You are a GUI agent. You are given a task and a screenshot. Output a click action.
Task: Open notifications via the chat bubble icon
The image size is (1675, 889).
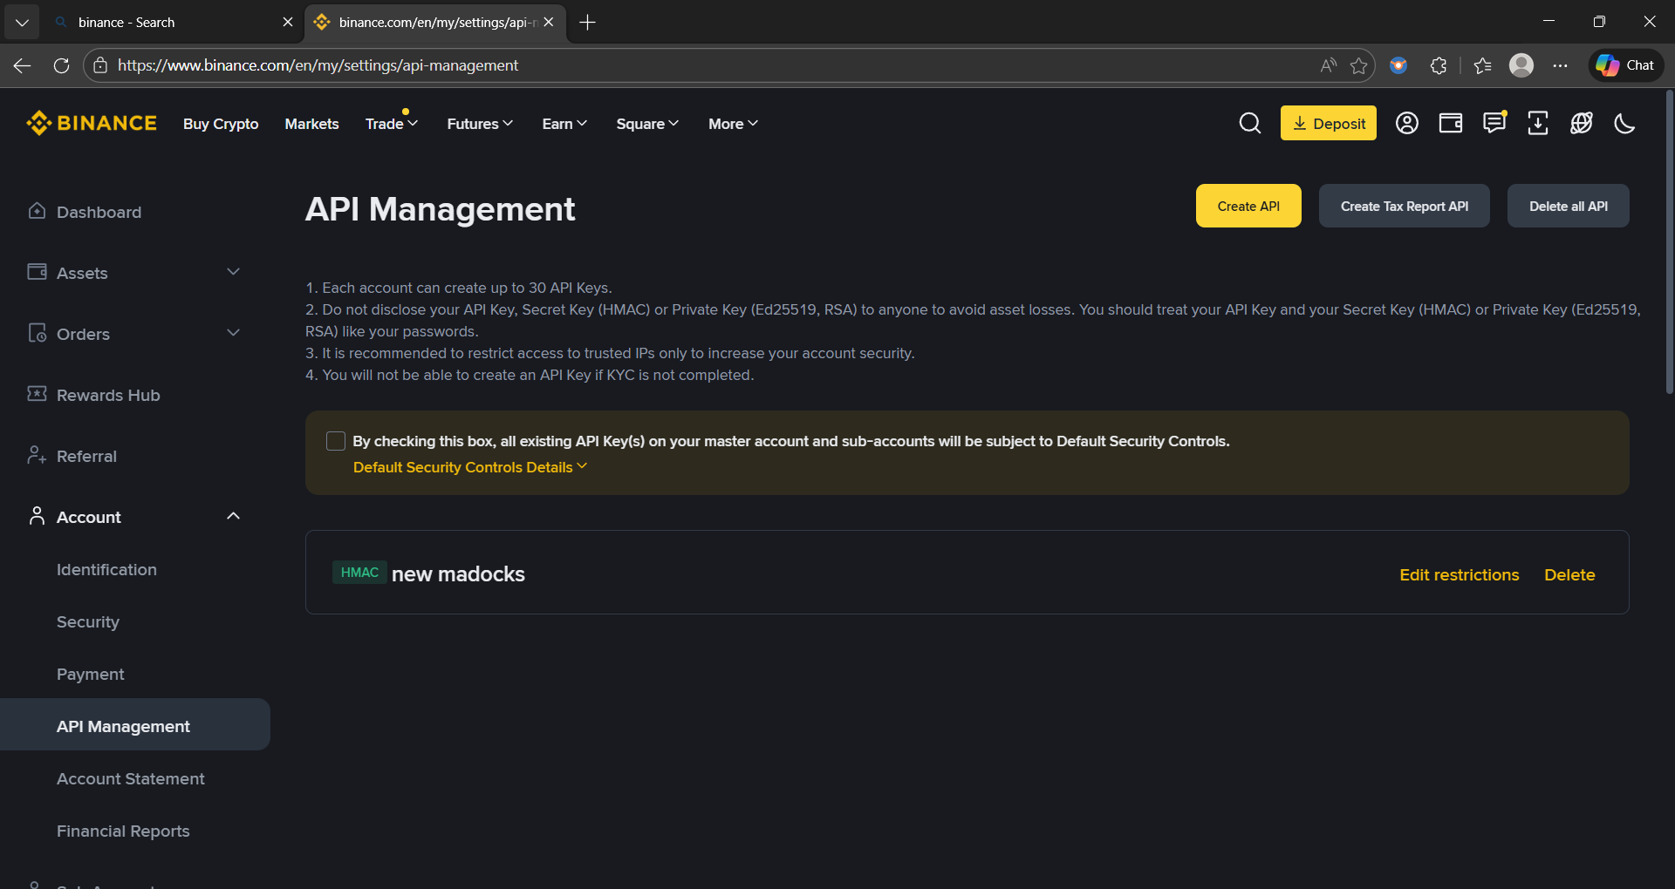(x=1494, y=123)
